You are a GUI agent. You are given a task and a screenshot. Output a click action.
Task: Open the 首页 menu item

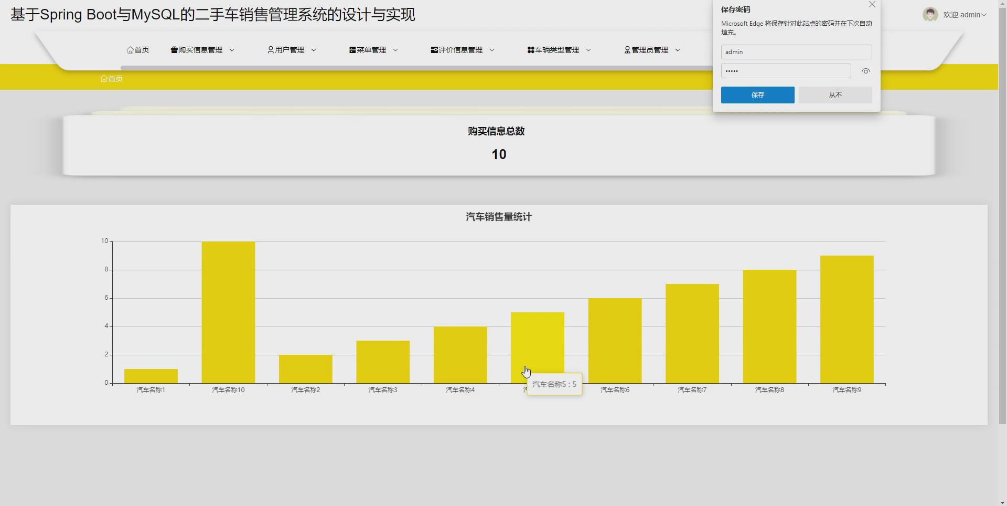click(x=138, y=50)
